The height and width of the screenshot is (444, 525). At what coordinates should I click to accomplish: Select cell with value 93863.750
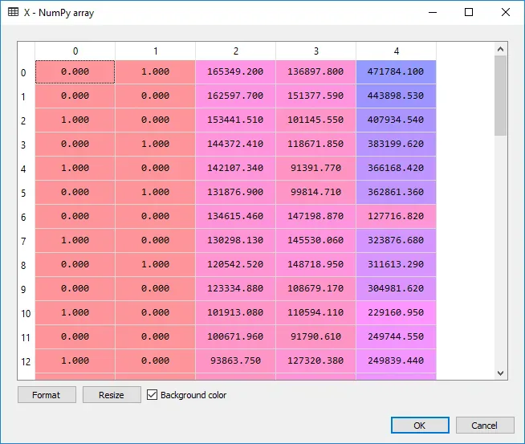[x=236, y=361]
